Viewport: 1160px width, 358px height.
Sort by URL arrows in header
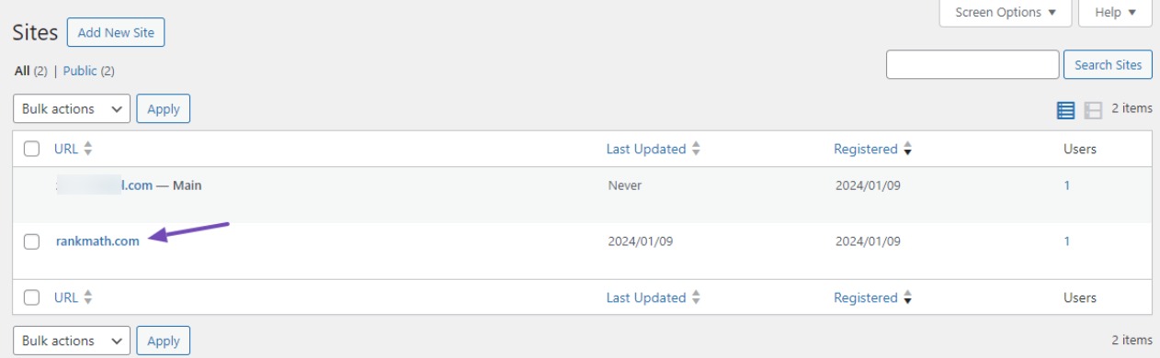click(x=88, y=149)
